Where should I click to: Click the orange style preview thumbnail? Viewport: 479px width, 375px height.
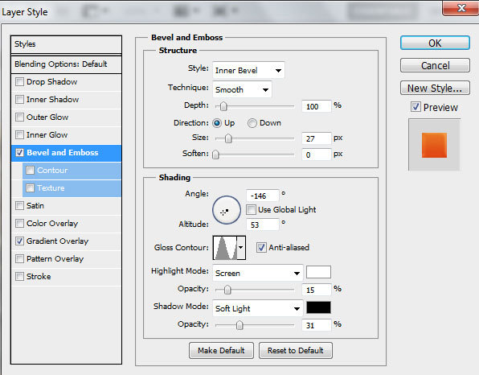pyautogui.click(x=434, y=145)
